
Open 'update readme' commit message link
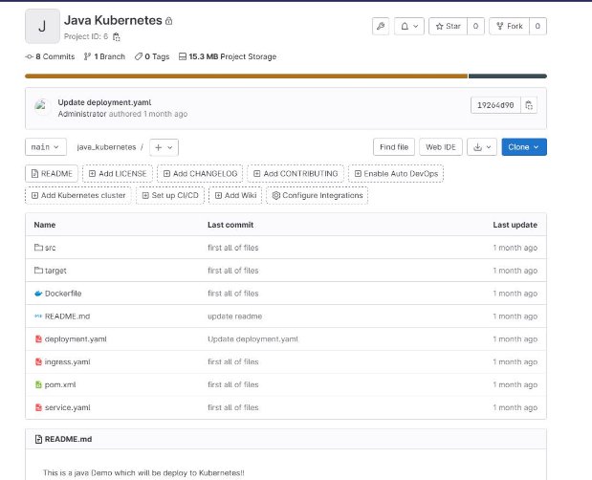(234, 316)
